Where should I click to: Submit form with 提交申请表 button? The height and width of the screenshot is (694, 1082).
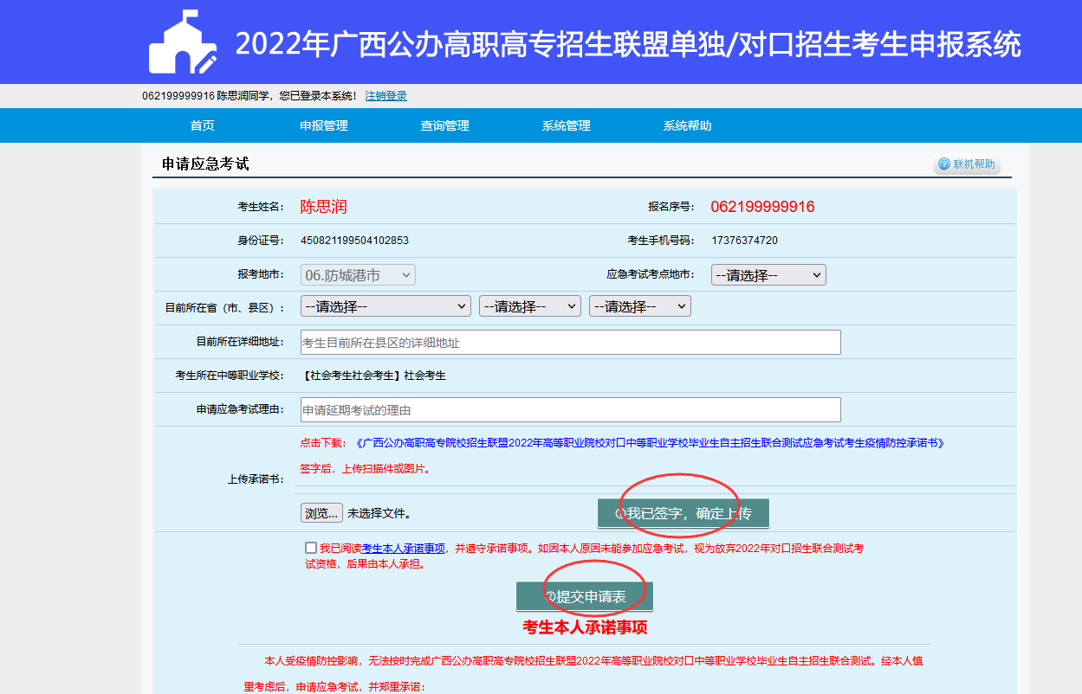tap(585, 596)
